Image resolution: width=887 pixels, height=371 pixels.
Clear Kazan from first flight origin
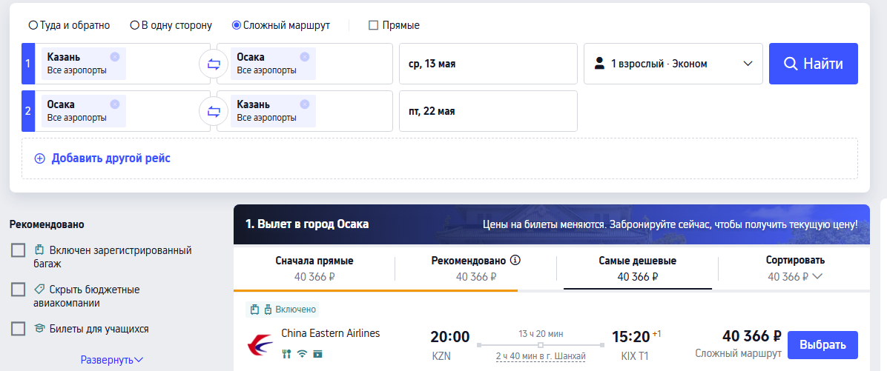[x=114, y=57]
